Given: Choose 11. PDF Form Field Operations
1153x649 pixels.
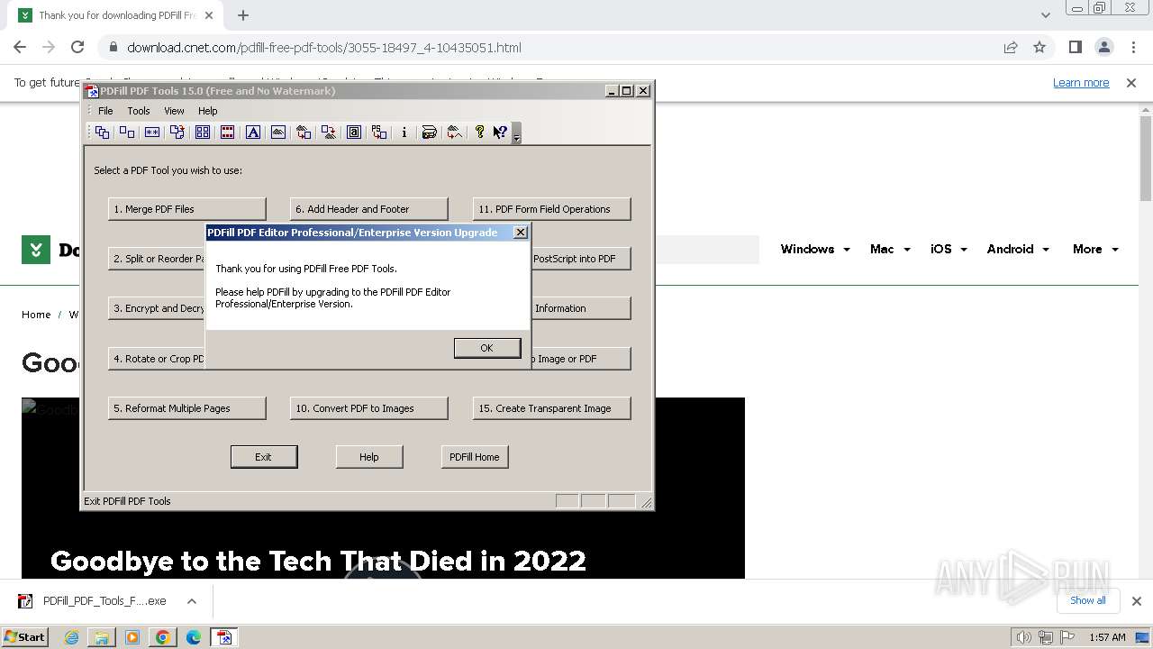Looking at the screenshot, I should click(x=551, y=209).
